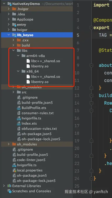Expand the entry module
Image resolution: width=112 pixels, height=198 pixels.
coord(9,25)
